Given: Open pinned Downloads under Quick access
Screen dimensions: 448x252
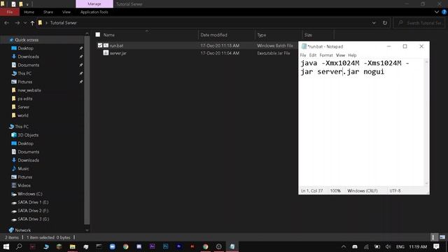Looking at the screenshot, I should (28, 57).
